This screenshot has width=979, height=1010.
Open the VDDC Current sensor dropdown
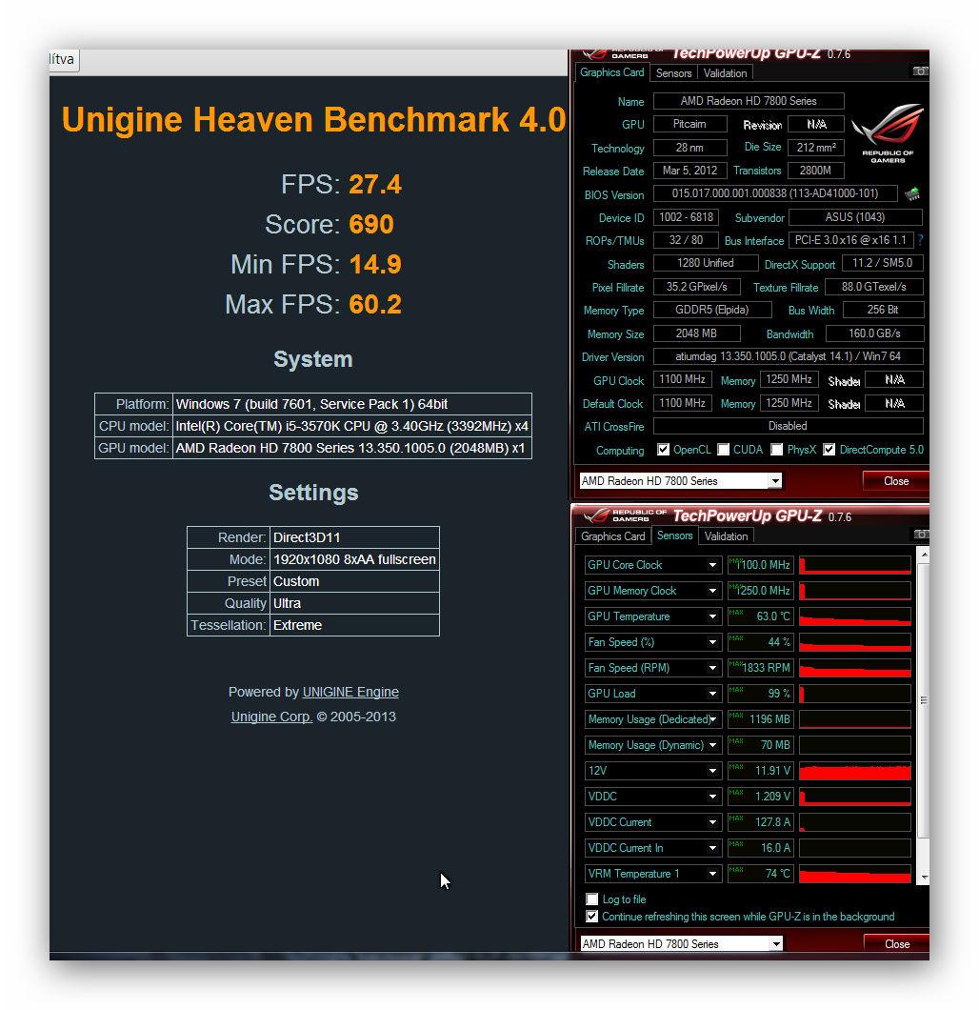712,822
